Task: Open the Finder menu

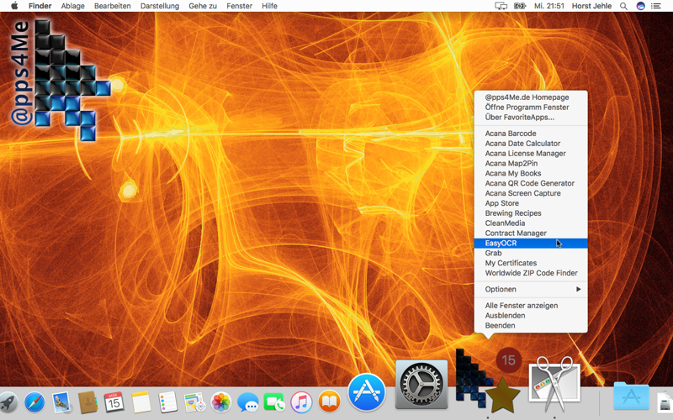Action: pos(40,6)
